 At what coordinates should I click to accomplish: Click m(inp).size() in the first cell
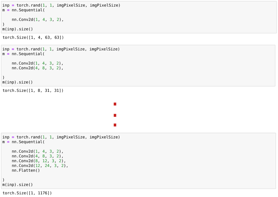pos(17,29)
